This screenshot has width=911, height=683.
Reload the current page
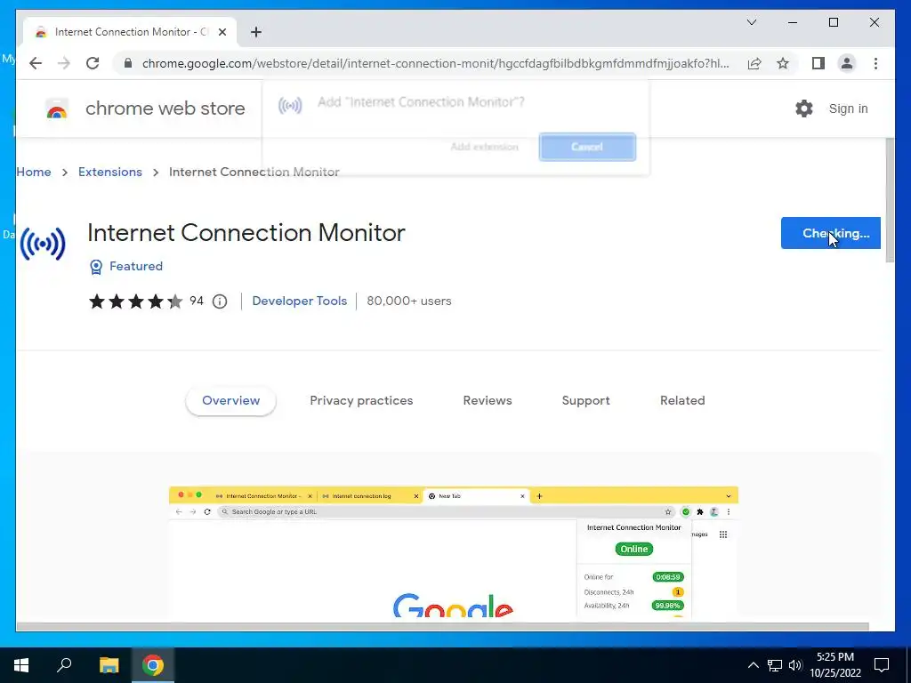point(93,63)
